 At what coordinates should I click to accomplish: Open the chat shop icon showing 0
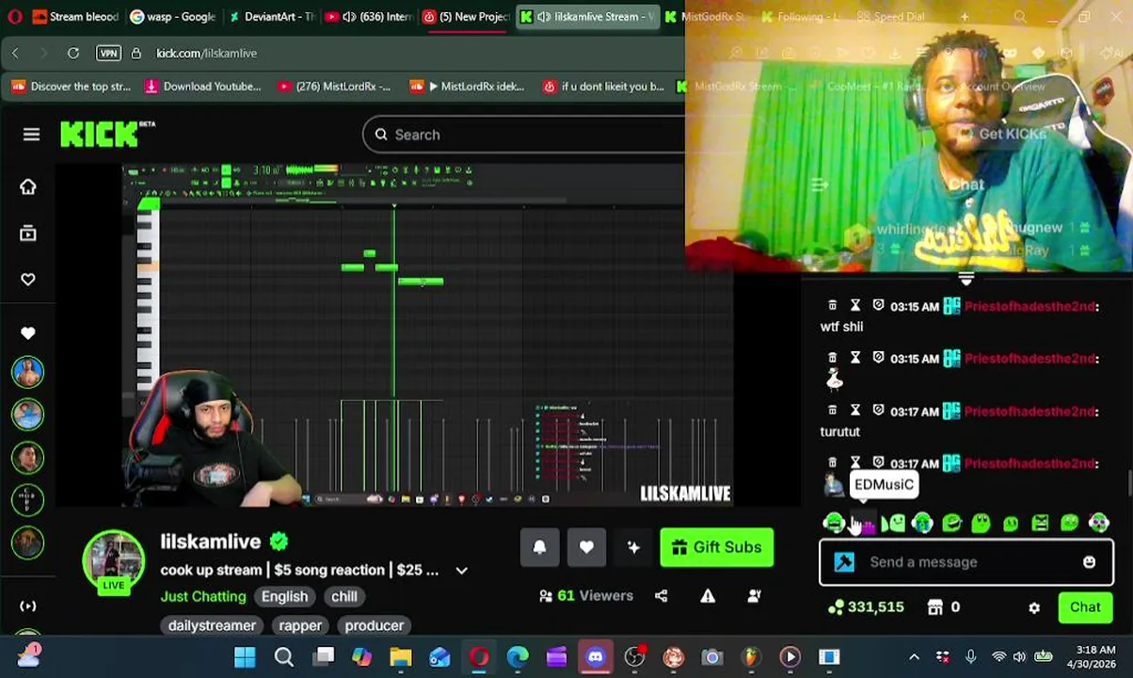(x=943, y=607)
